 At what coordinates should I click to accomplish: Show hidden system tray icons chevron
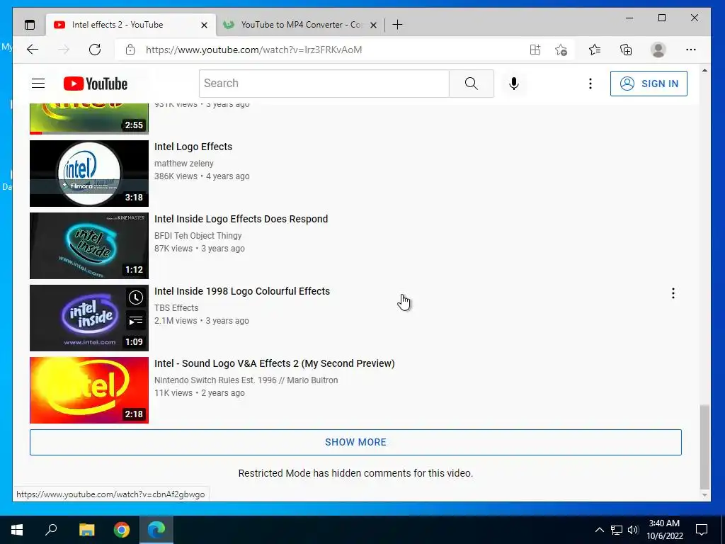tap(599, 530)
